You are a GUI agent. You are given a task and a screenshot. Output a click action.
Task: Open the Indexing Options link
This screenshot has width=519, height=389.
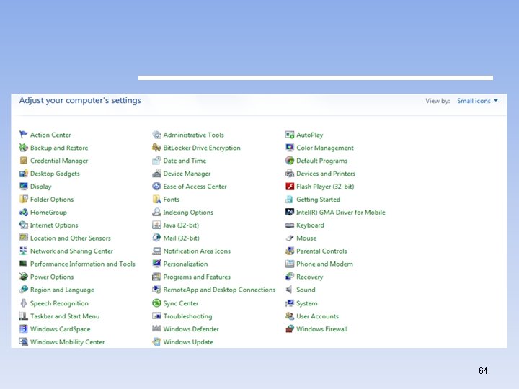point(188,213)
